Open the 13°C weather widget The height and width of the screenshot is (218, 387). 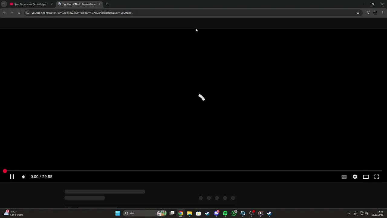pyautogui.click(x=13, y=213)
